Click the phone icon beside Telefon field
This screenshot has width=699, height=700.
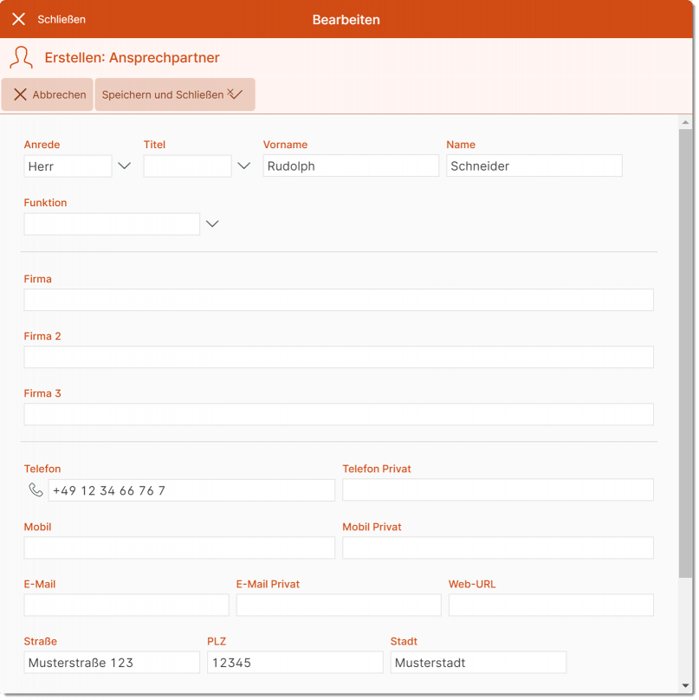click(x=36, y=490)
